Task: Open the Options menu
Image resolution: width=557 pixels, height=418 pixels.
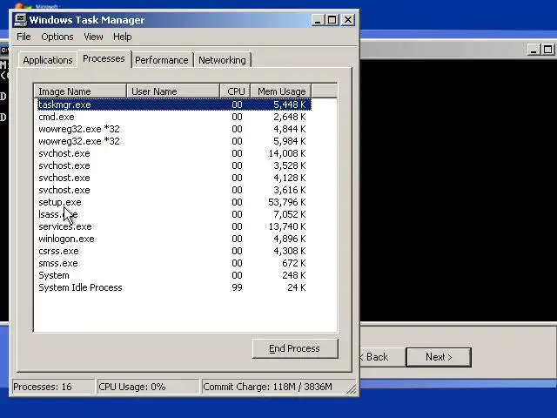Action: click(x=57, y=37)
